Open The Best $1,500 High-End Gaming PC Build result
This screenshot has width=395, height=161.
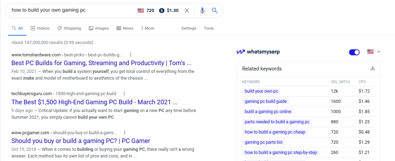95,102
